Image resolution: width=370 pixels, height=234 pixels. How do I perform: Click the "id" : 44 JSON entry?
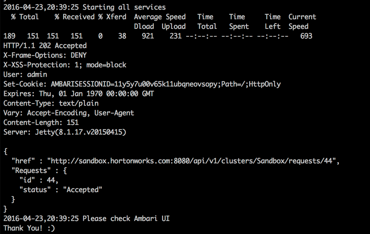[39, 180]
